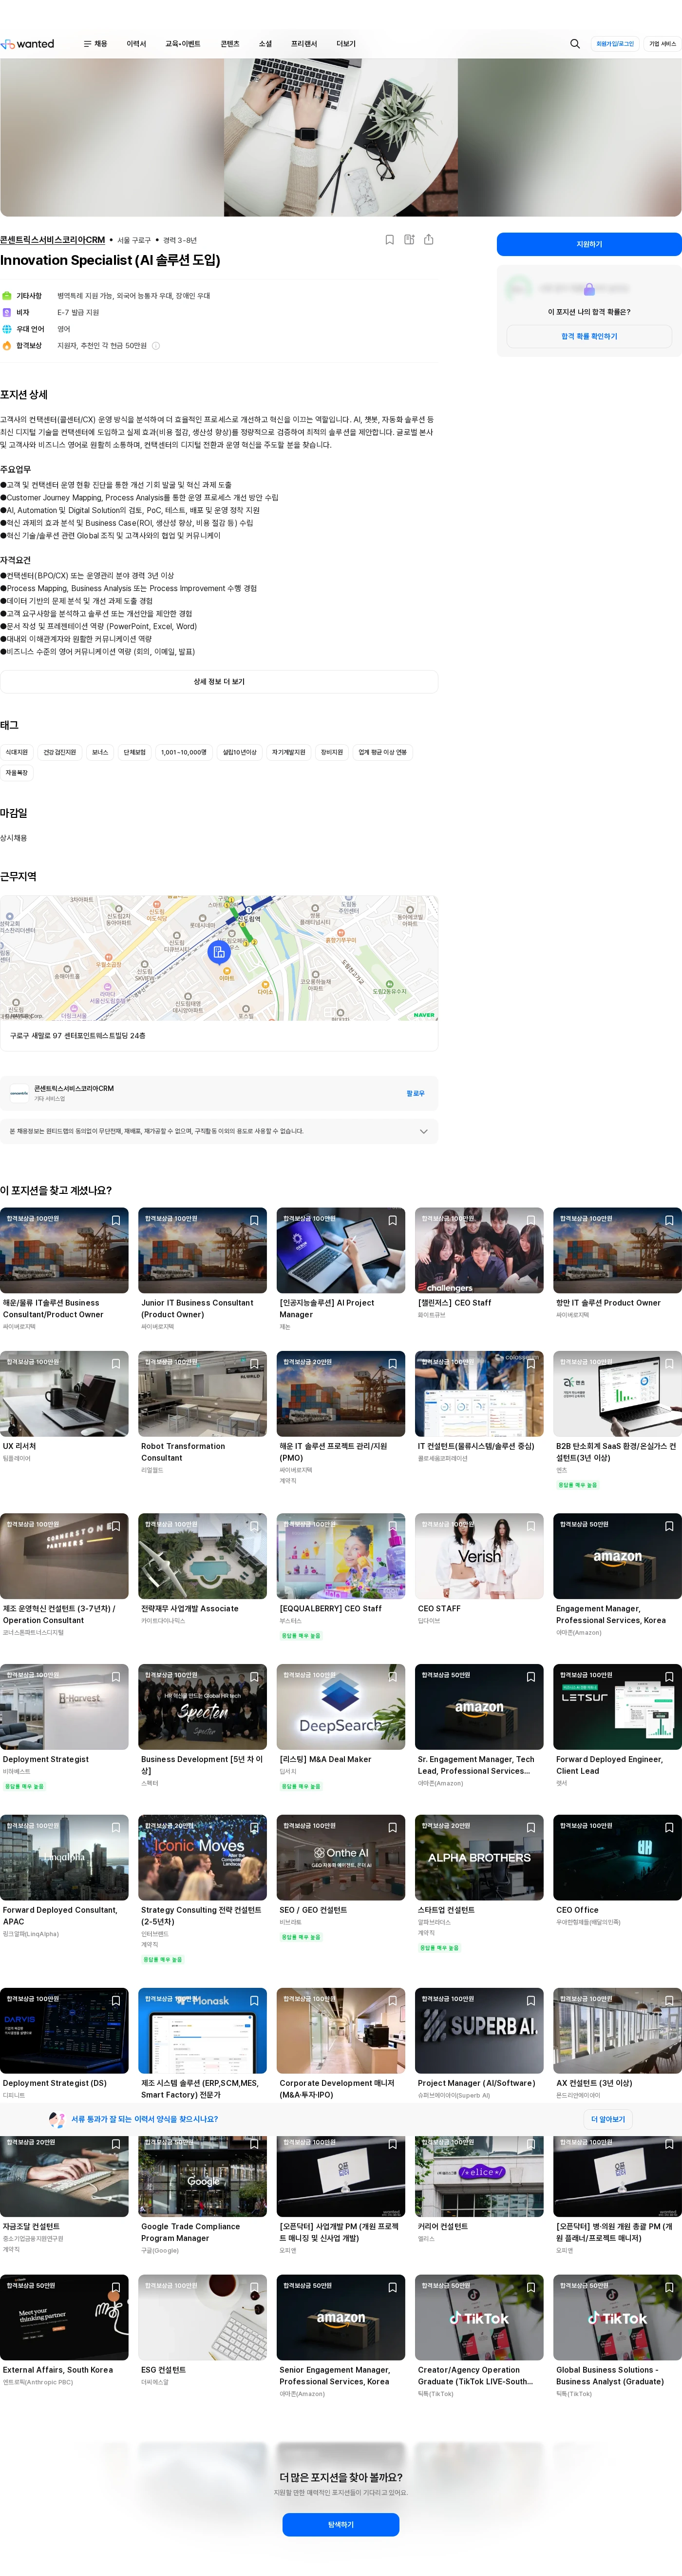Open the Forward Deployed Engineer, Client Lead title

pyautogui.click(x=609, y=1765)
